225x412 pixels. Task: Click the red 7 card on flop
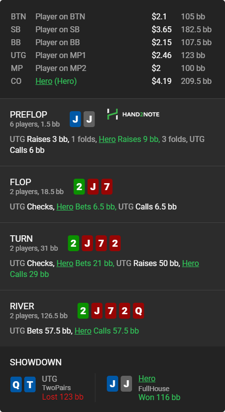point(107,187)
